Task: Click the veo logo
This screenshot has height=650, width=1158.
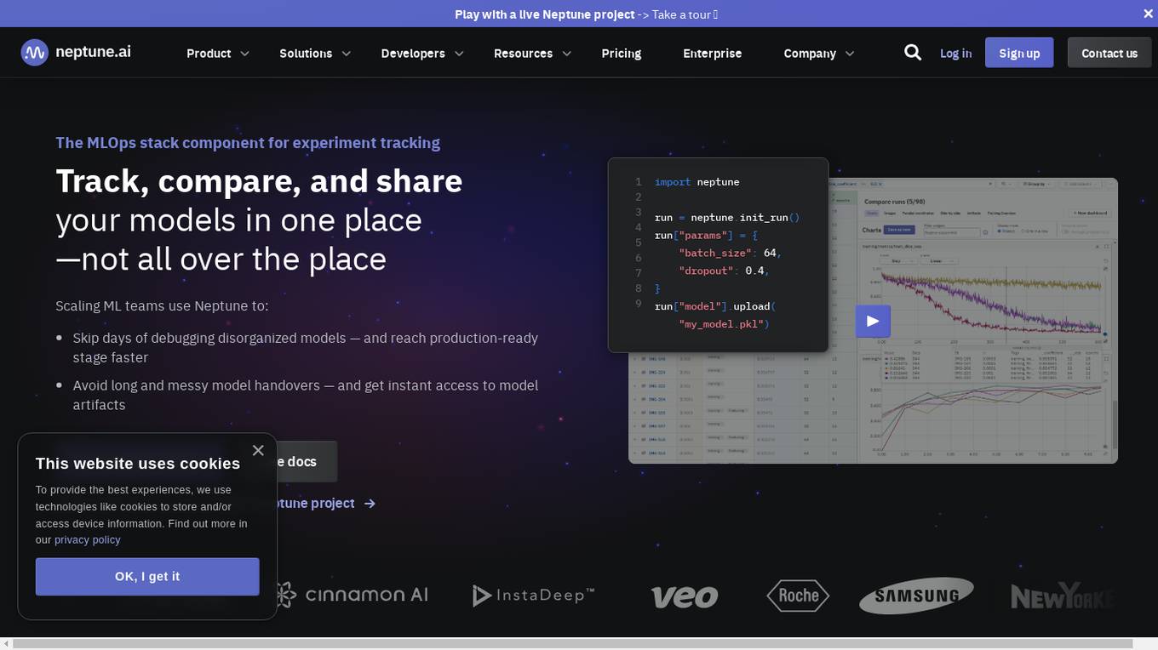Action: click(x=685, y=596)
